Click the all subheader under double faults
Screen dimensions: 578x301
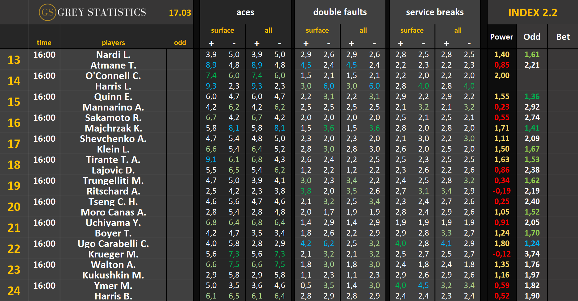pos(363,30)
